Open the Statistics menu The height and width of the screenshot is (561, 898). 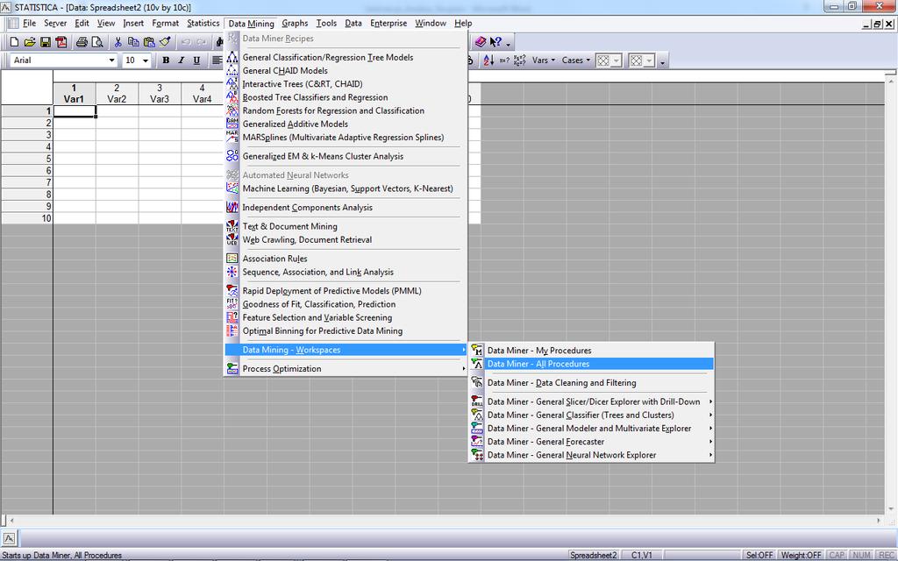(x=203, y=23)
